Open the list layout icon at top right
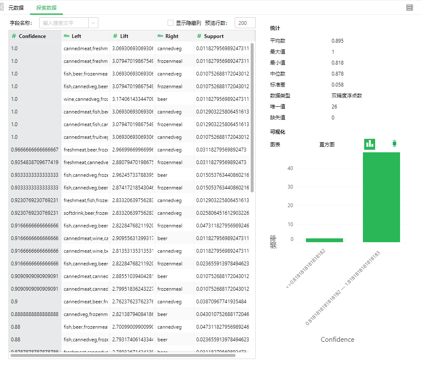The height and width of the screenshot is (370, 422). (409, 8)
